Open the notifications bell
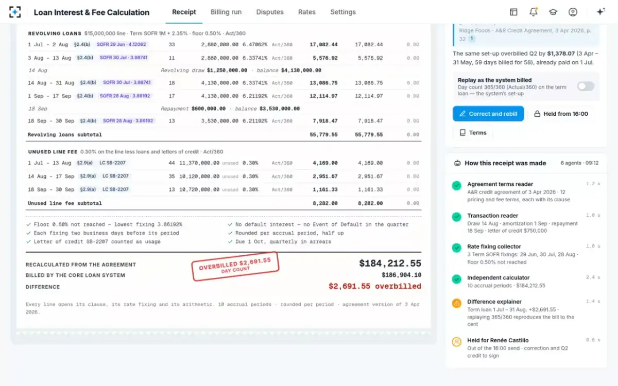Viewport: 618px width, 386px height. click(533, 12)
